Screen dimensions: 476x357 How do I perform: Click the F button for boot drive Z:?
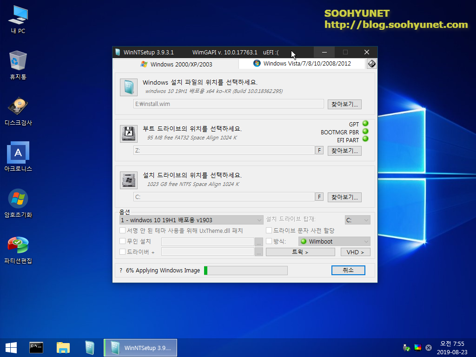[x=319, y=150]
